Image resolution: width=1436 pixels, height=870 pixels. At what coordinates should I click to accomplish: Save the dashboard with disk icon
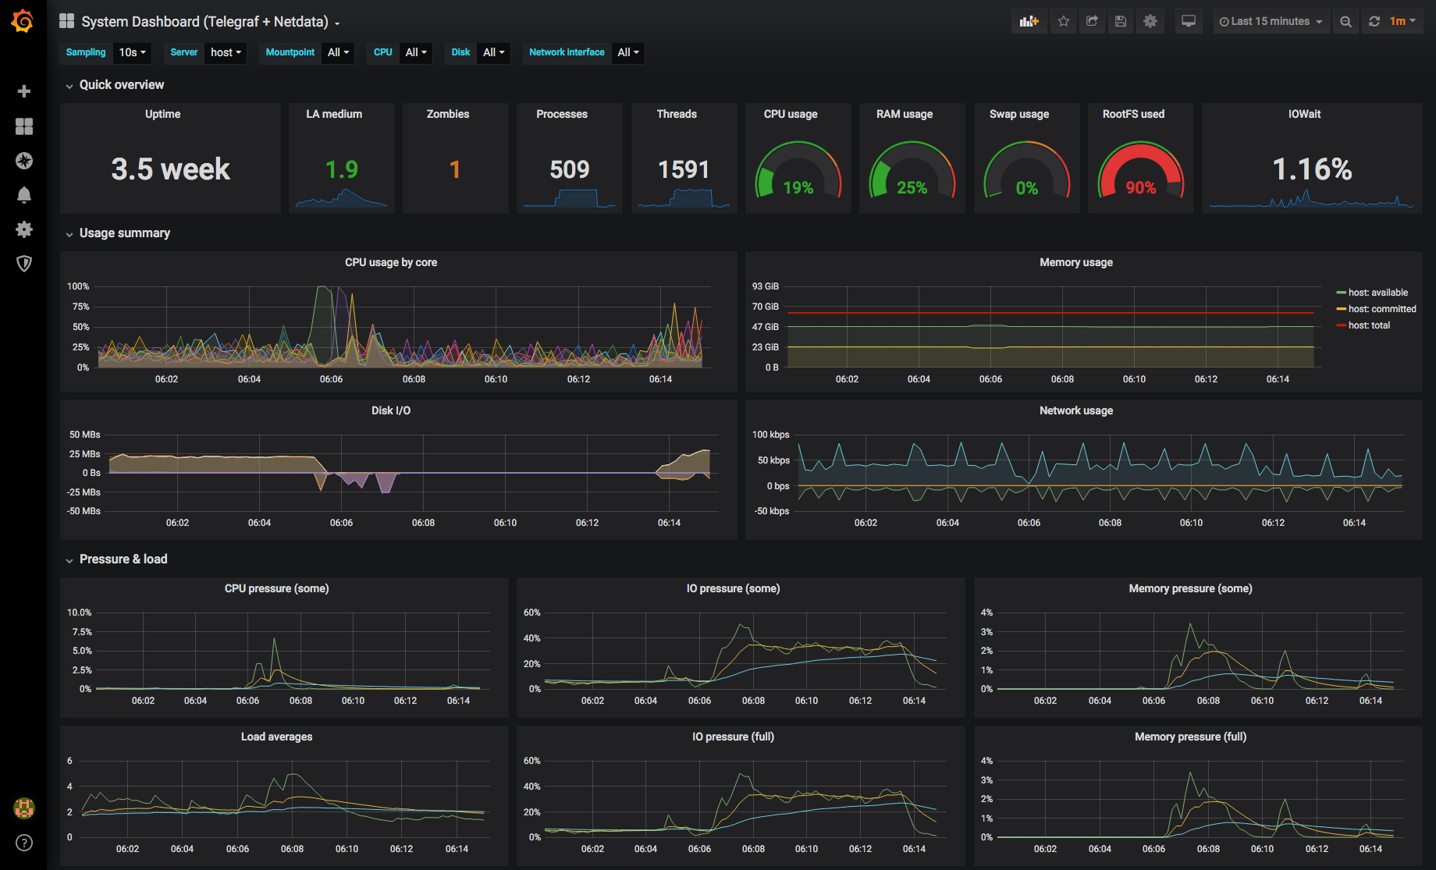(1121, 22)
